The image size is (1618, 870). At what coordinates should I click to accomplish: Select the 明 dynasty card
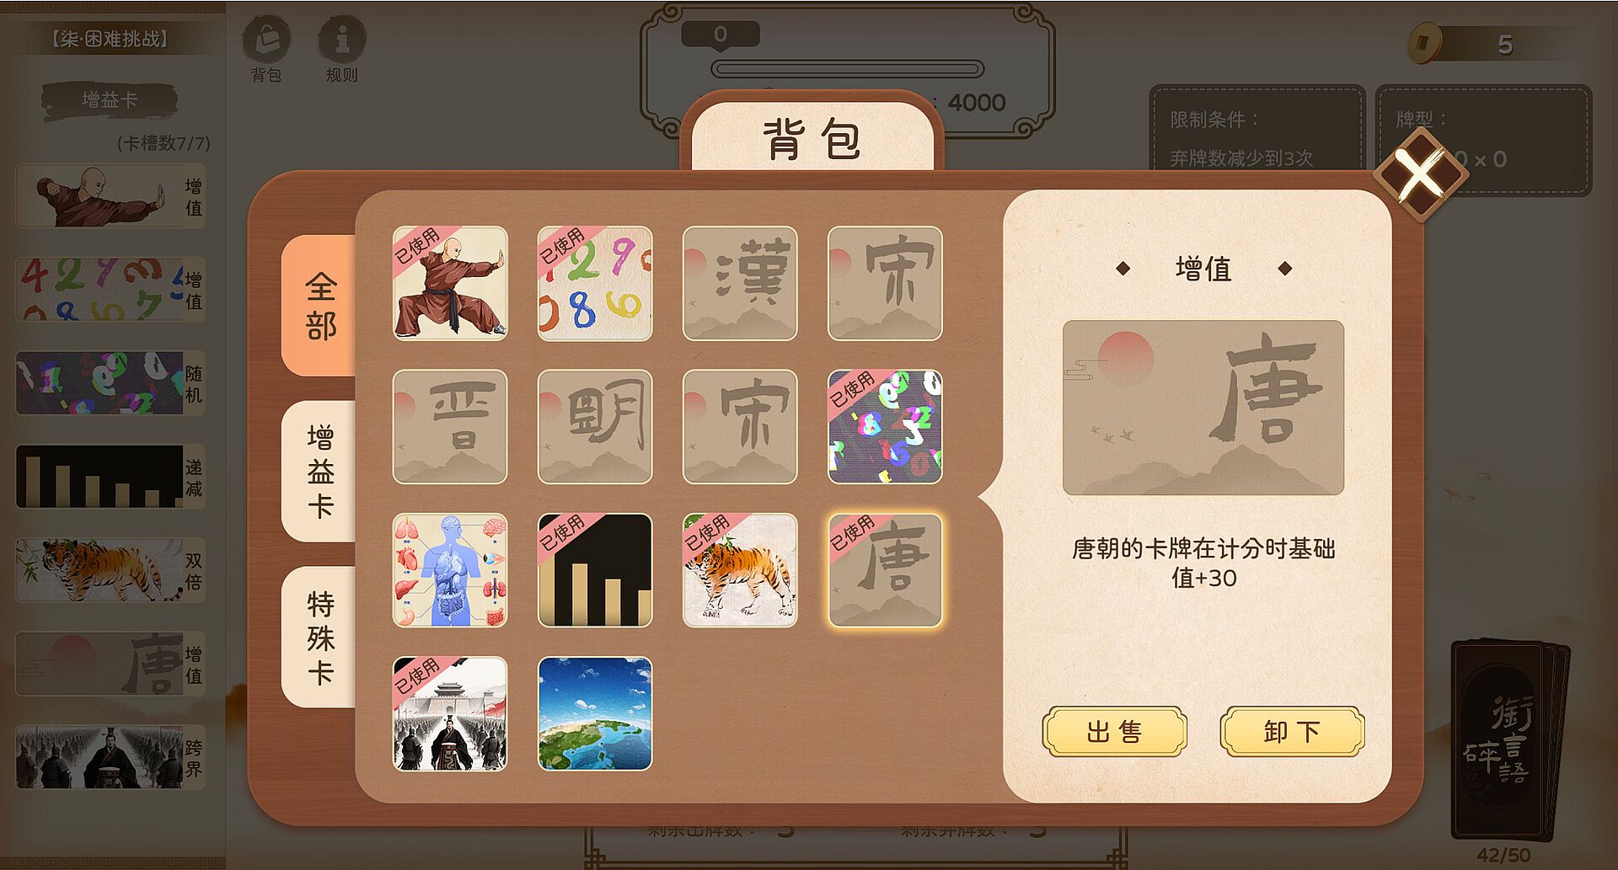point(595,427)
